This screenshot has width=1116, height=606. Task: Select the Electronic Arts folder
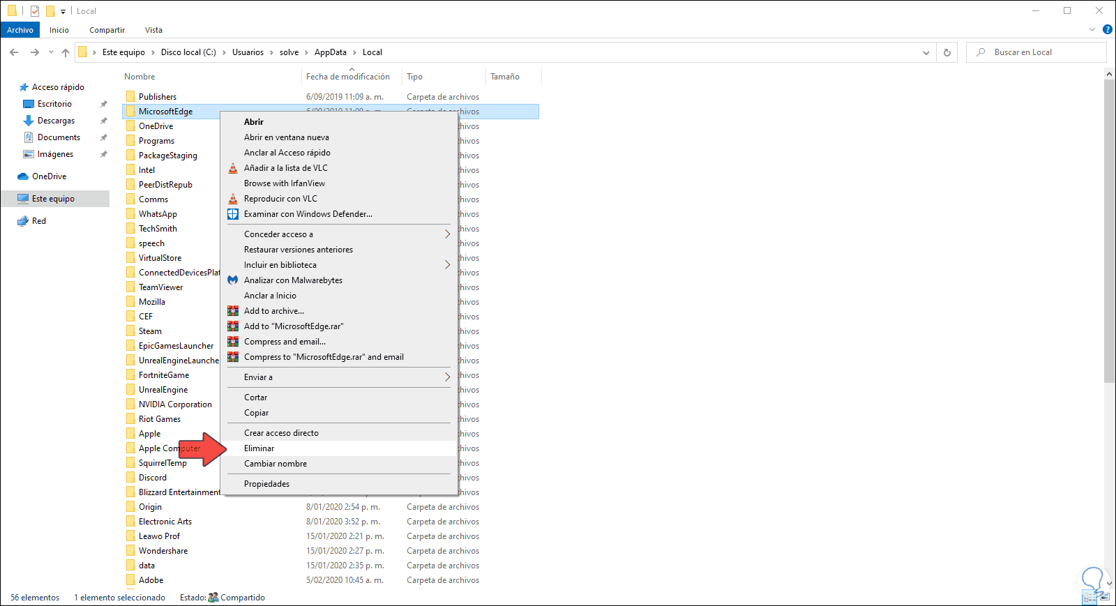pyautogui.click(x=165, y=522)
